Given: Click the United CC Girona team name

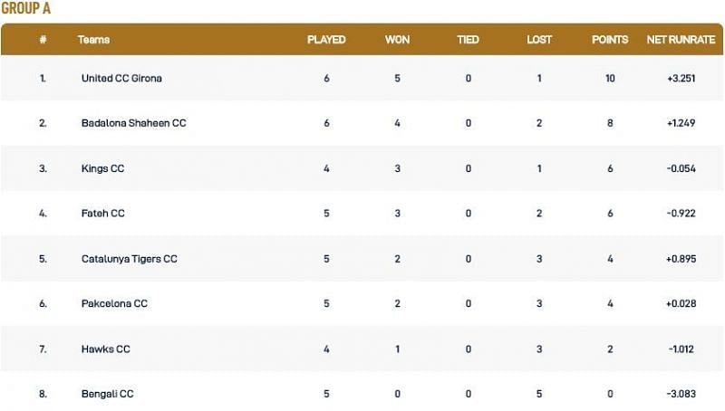Looking at the screenshot, I should [x=121, y=78].
